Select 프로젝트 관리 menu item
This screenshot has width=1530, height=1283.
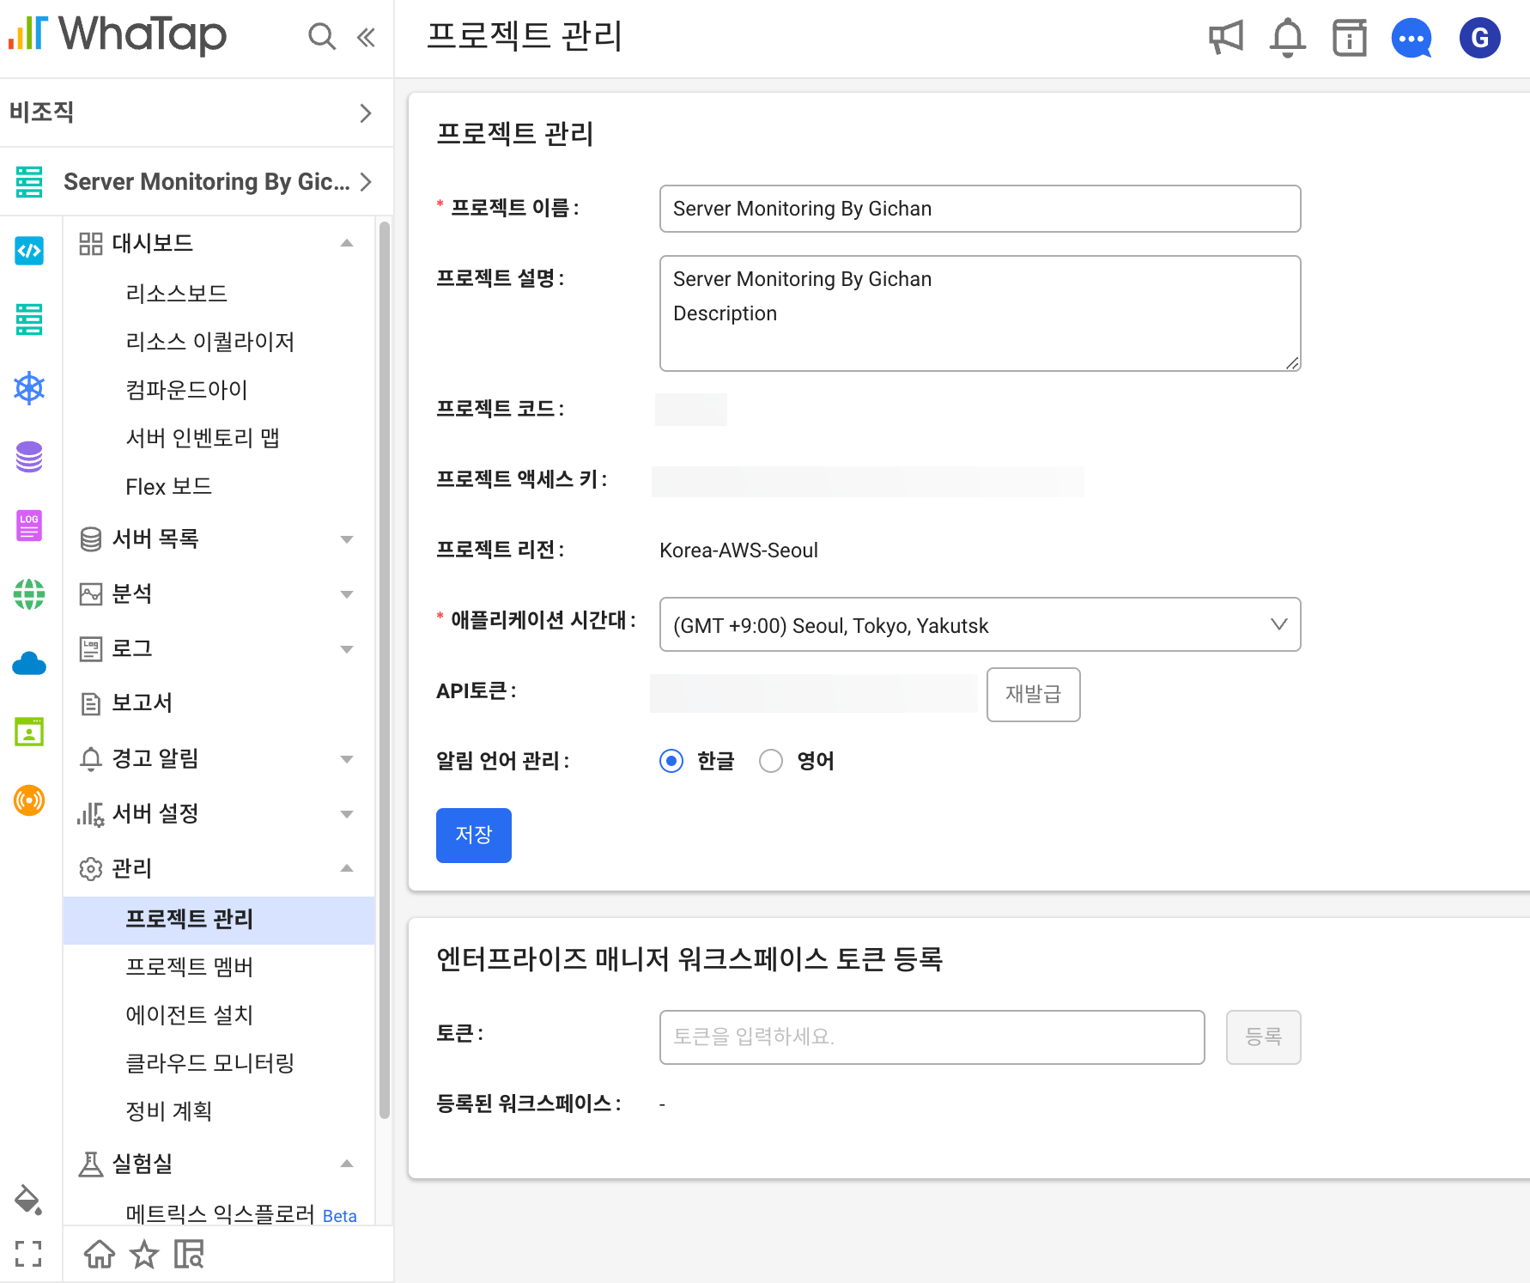coord(218,920)
